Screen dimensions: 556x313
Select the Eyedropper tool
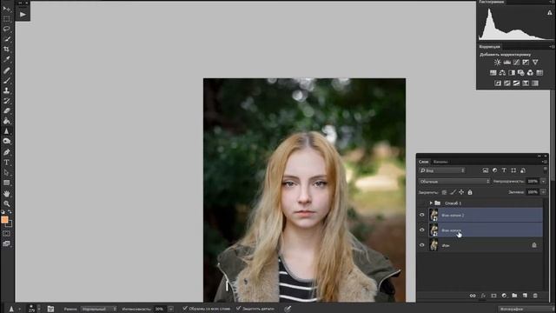pos(6,59)
